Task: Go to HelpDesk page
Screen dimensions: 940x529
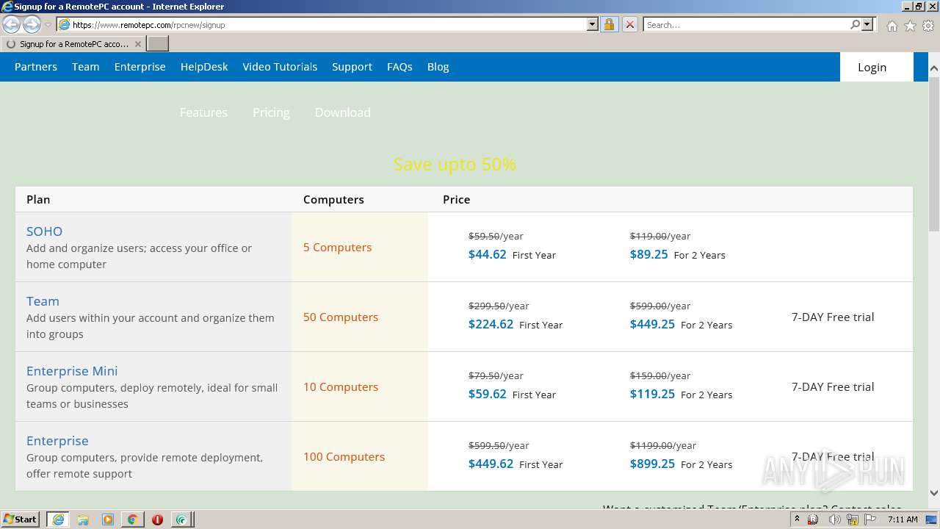Action: tap(204, 67)
